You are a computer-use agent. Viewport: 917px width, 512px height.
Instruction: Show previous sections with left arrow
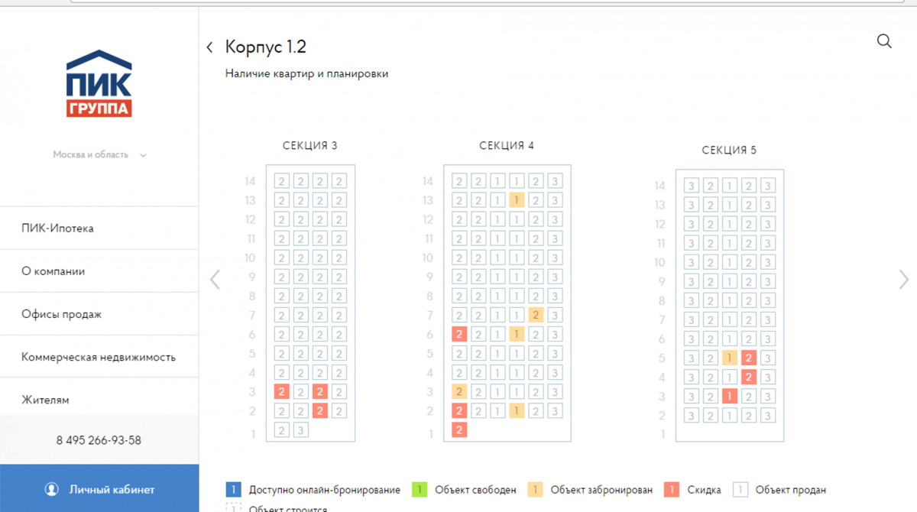tap(215, 279)
